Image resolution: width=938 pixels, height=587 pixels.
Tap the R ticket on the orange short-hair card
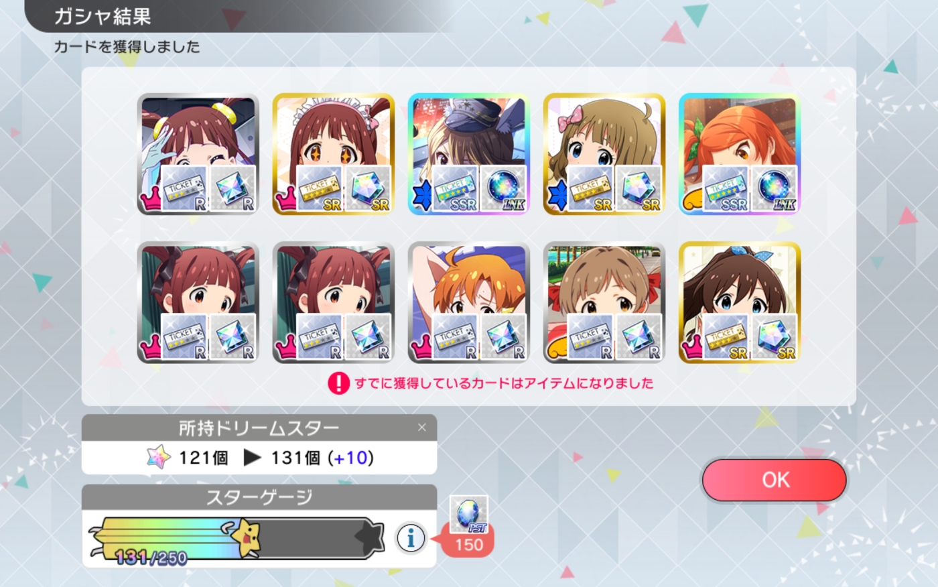click(455, 337)
